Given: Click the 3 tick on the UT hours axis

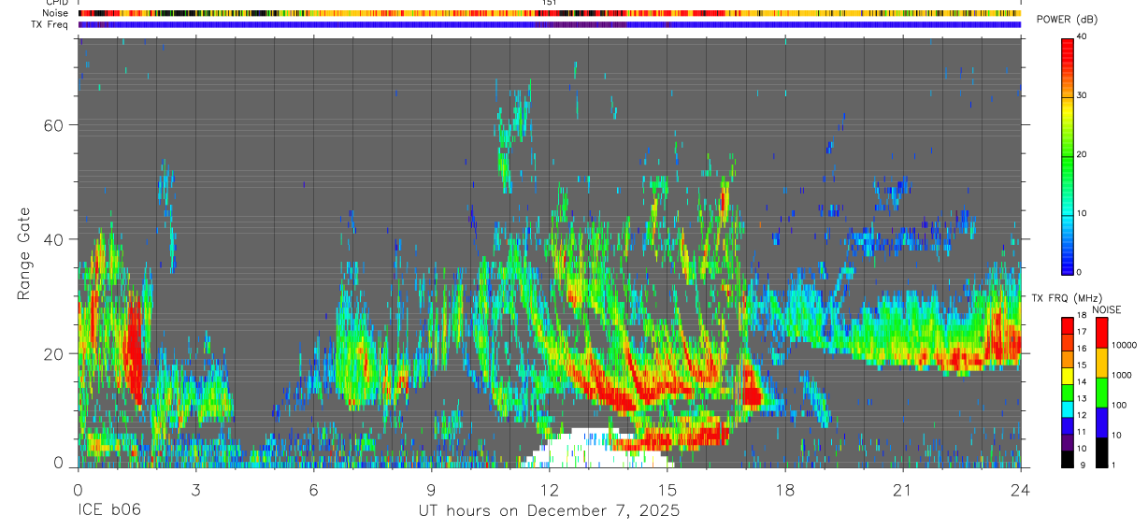Looking at the screenshot, I should click(195, 489).
